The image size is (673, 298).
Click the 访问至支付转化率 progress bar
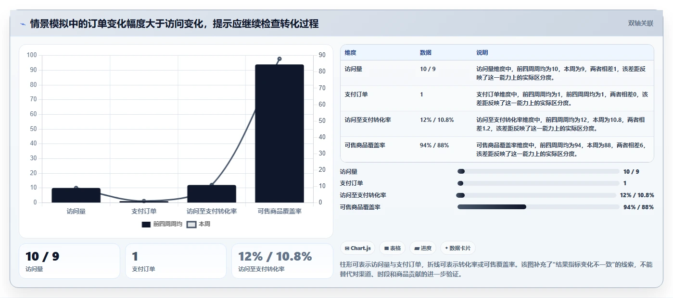[x=536, y=195]
